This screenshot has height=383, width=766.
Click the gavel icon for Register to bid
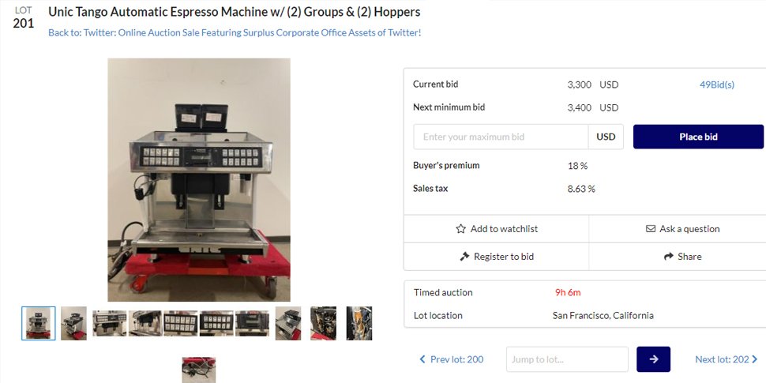[464, 257]
